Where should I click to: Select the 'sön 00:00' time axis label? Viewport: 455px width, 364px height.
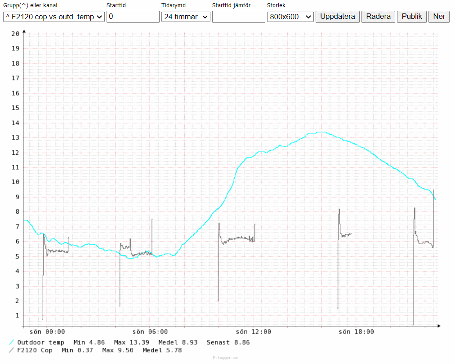click(47, 332)
